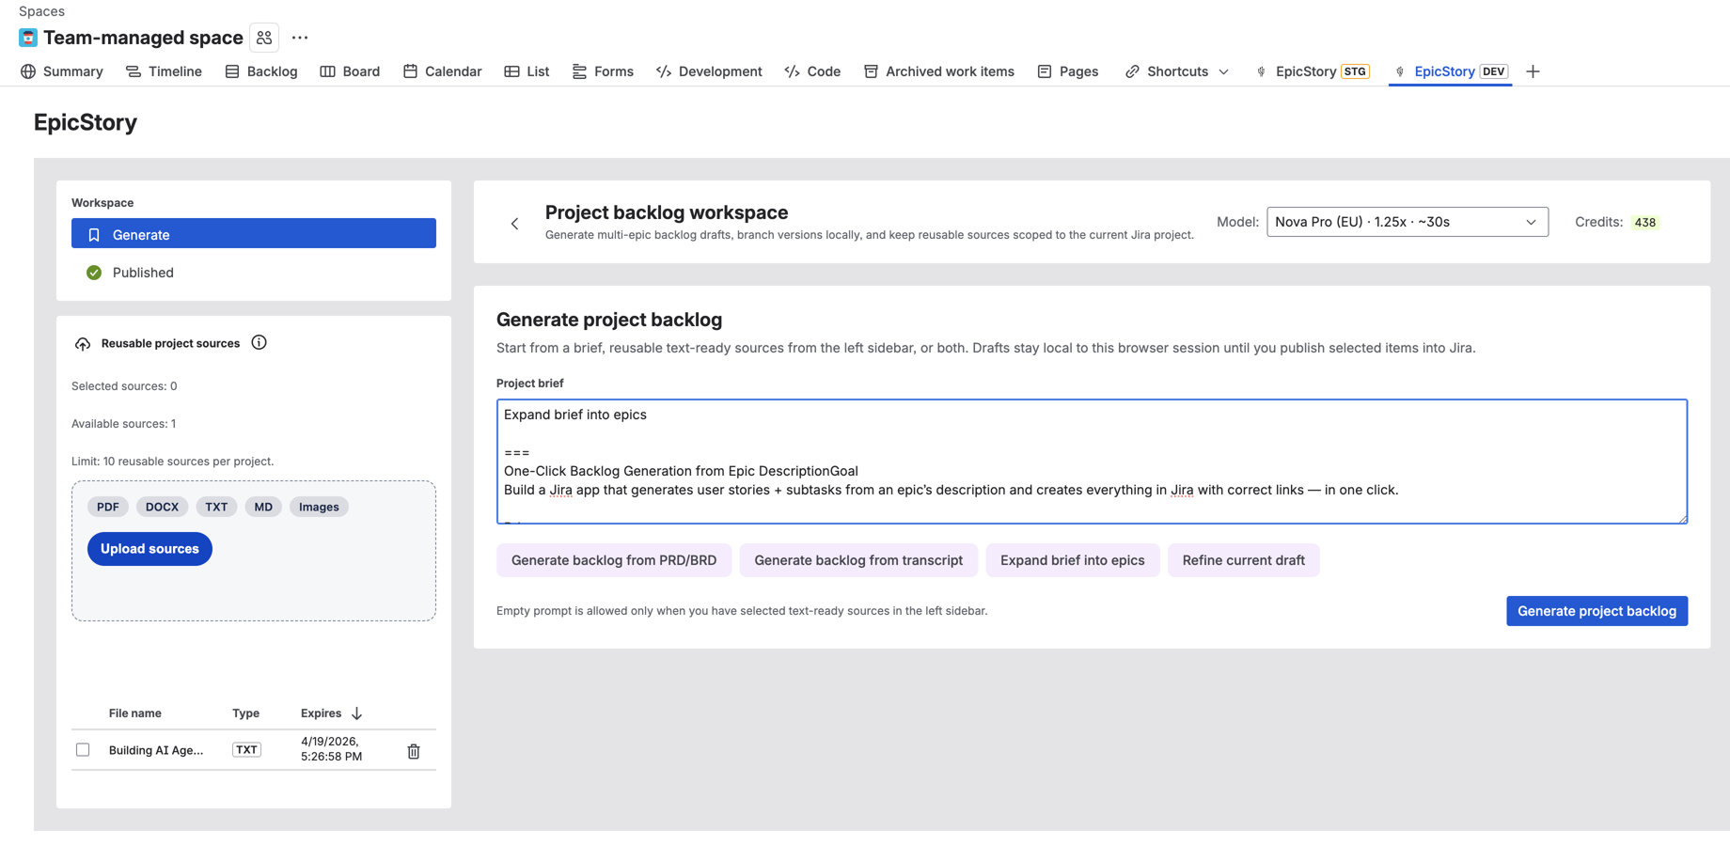The image size is (1730, 846).
Task: Open the Model selection dropdown
Action: coord(1407,222)
